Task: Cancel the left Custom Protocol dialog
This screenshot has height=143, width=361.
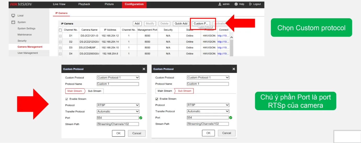Action: pyautogui.click(x=137, y=133)
